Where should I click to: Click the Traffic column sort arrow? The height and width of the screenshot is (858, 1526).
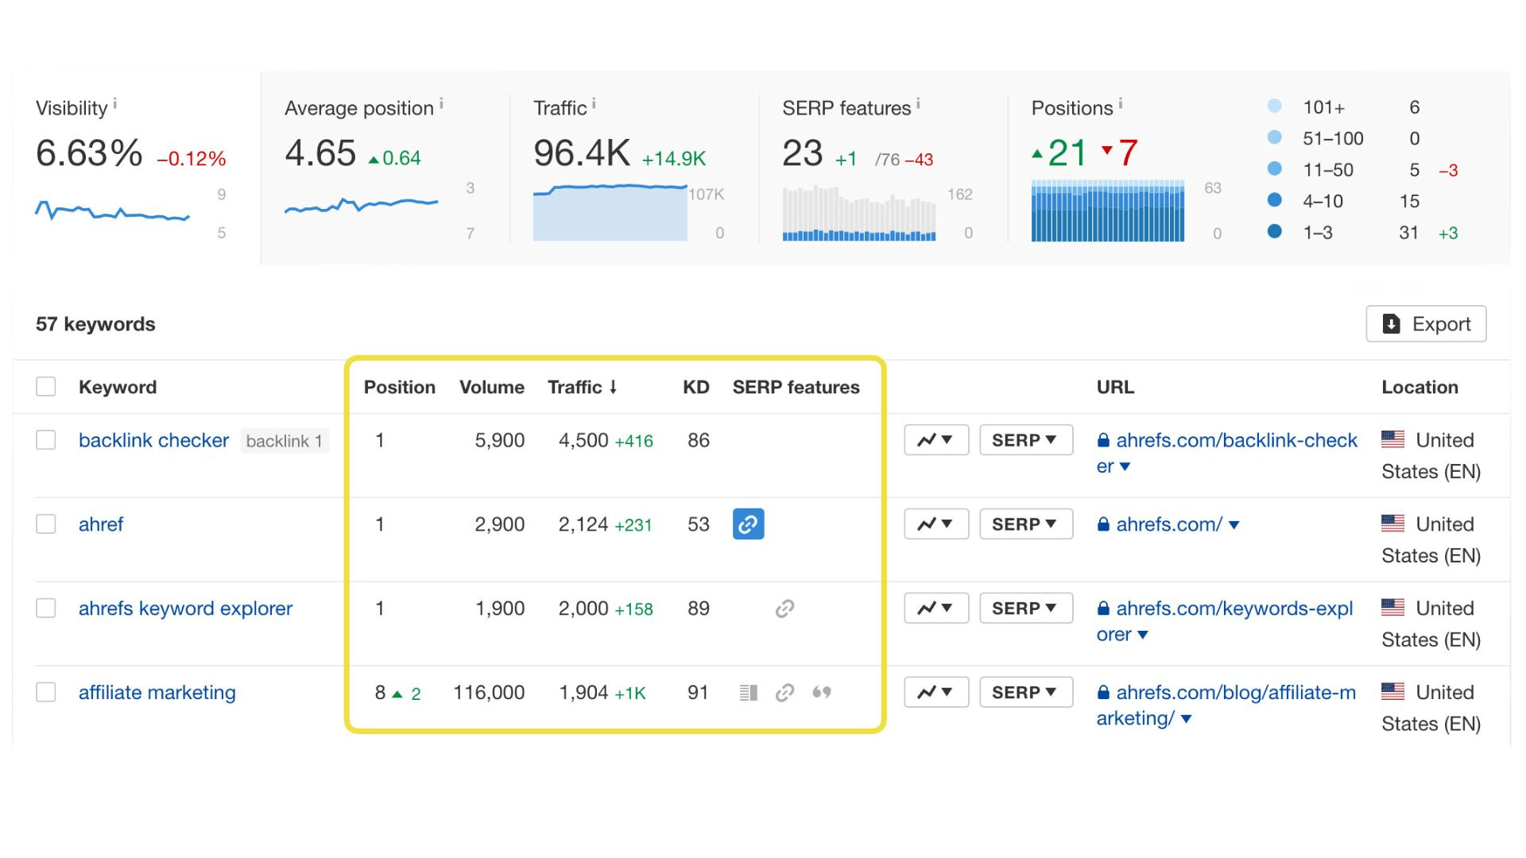pyautogui.click(x=613, y=387)
